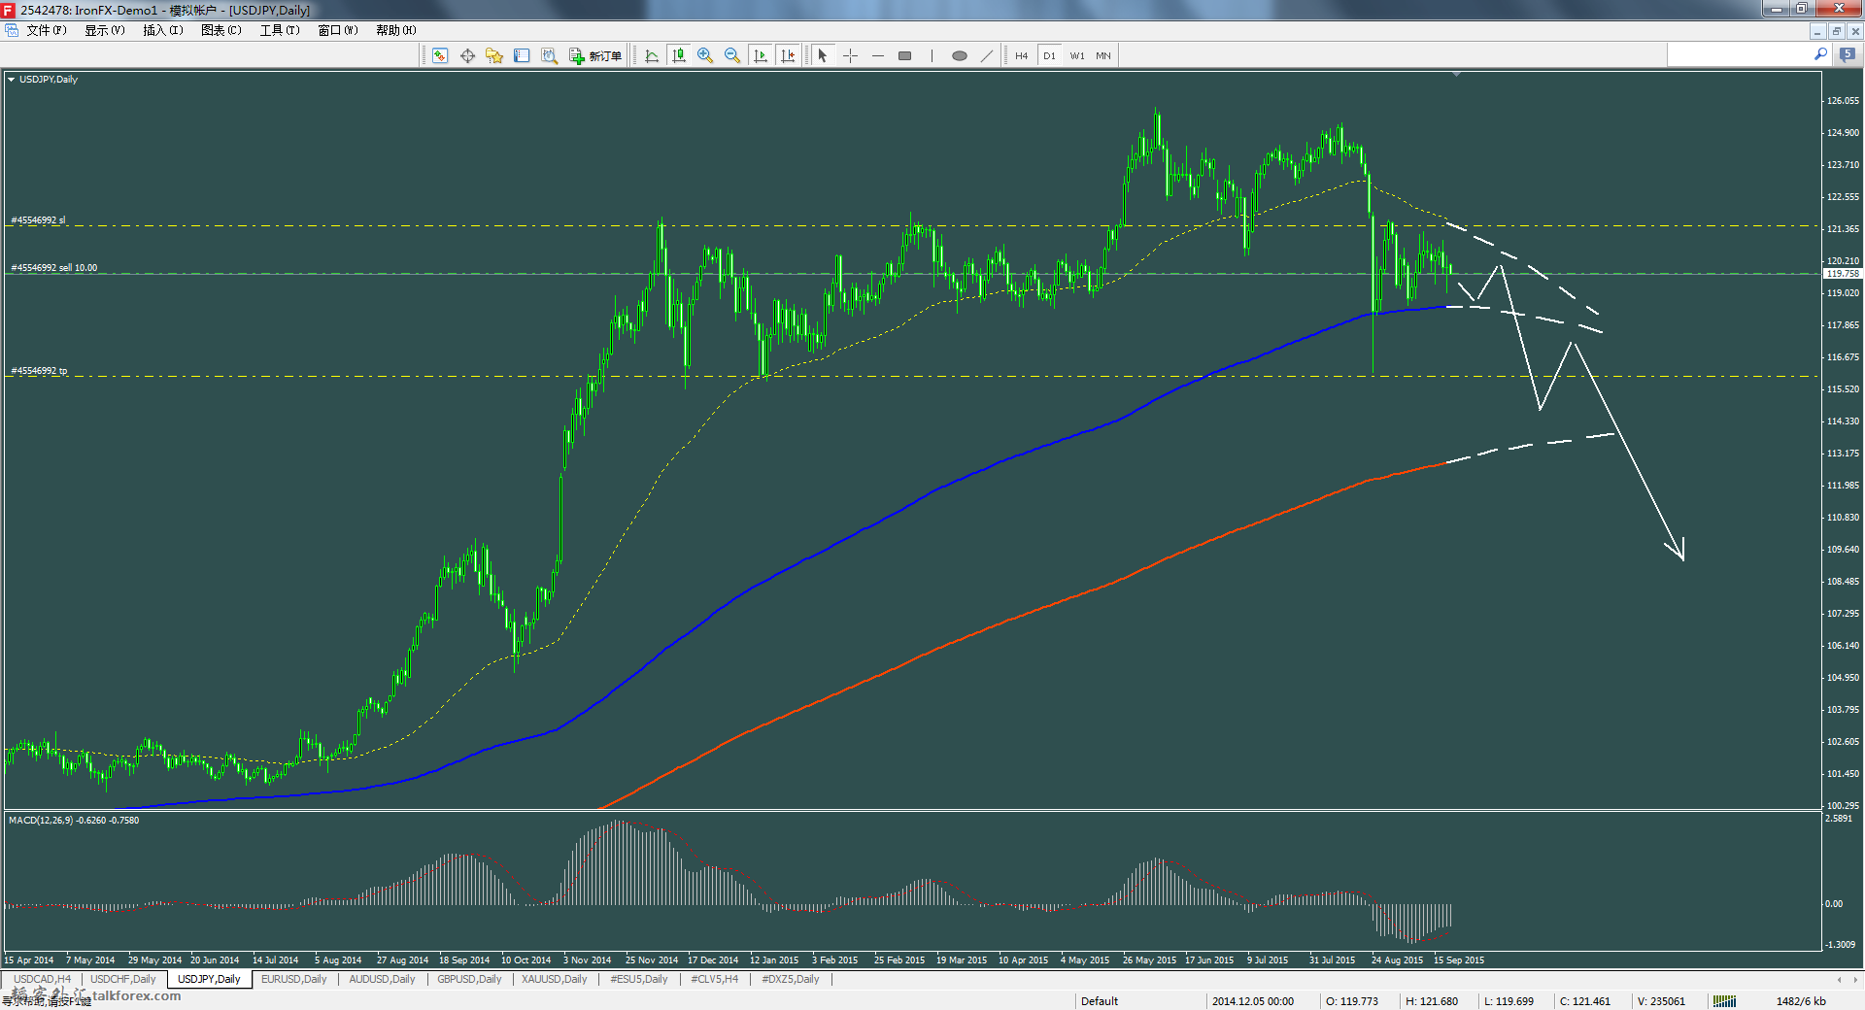Switch to W1 timeframe
Image resolution: width=1865 pixels, height=1010 pixels.
tap(1077, 55)
